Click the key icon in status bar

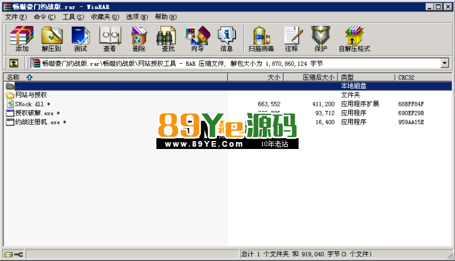(19, 254)
